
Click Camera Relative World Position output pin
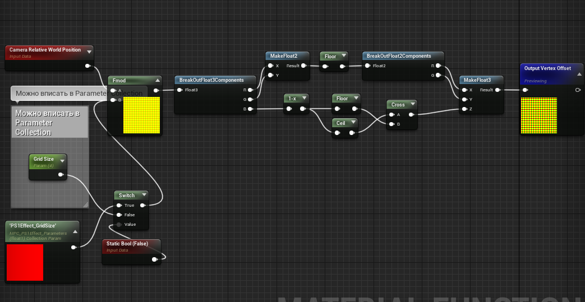87,66
